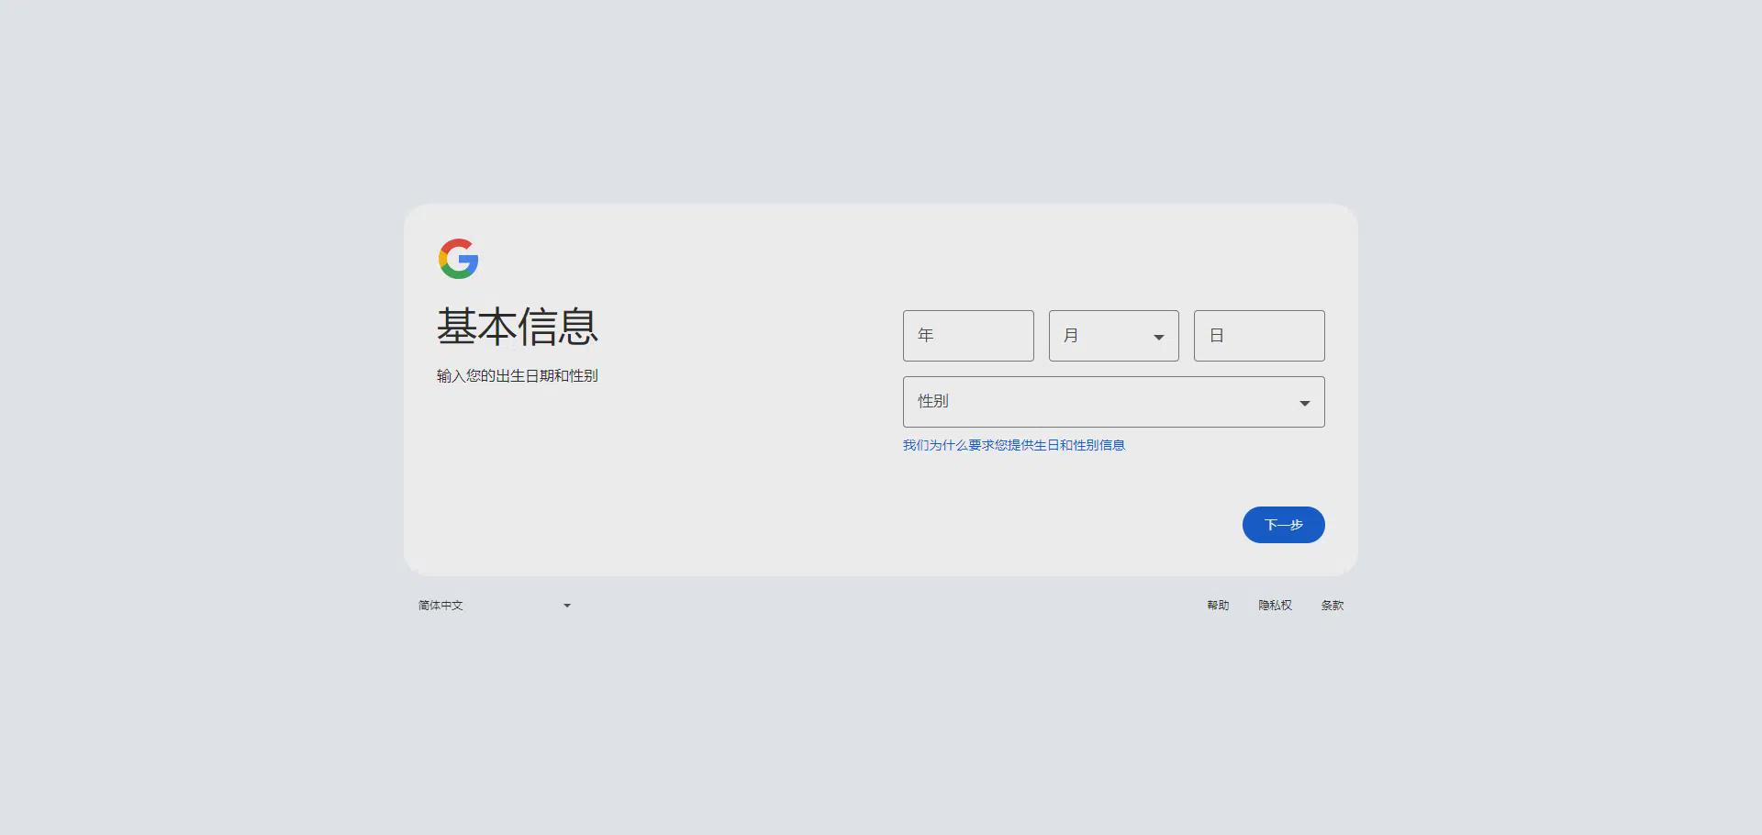Screen dimensions: 1762x835
Task: Click the 下一步 button
Action: pos(1284,525)
